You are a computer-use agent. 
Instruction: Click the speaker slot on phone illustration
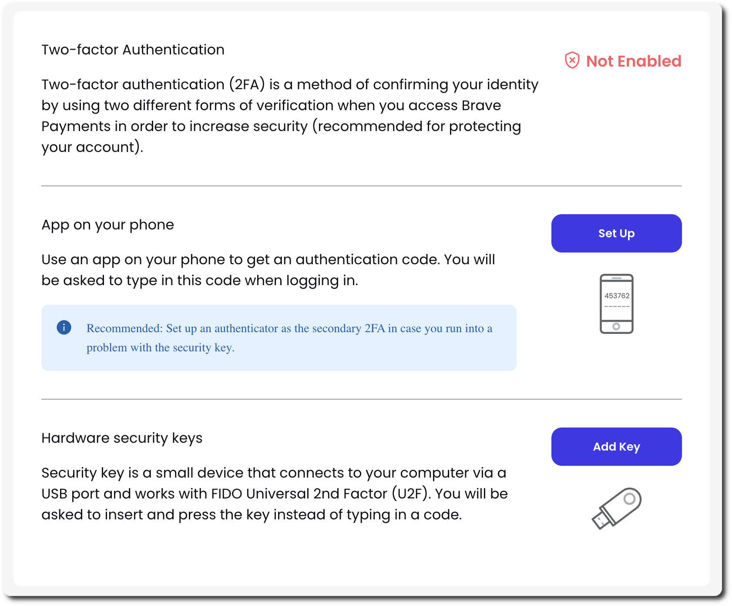pos(617,278)
